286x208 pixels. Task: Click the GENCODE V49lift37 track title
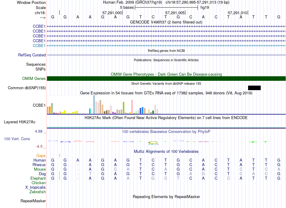(x=166, y=22)
